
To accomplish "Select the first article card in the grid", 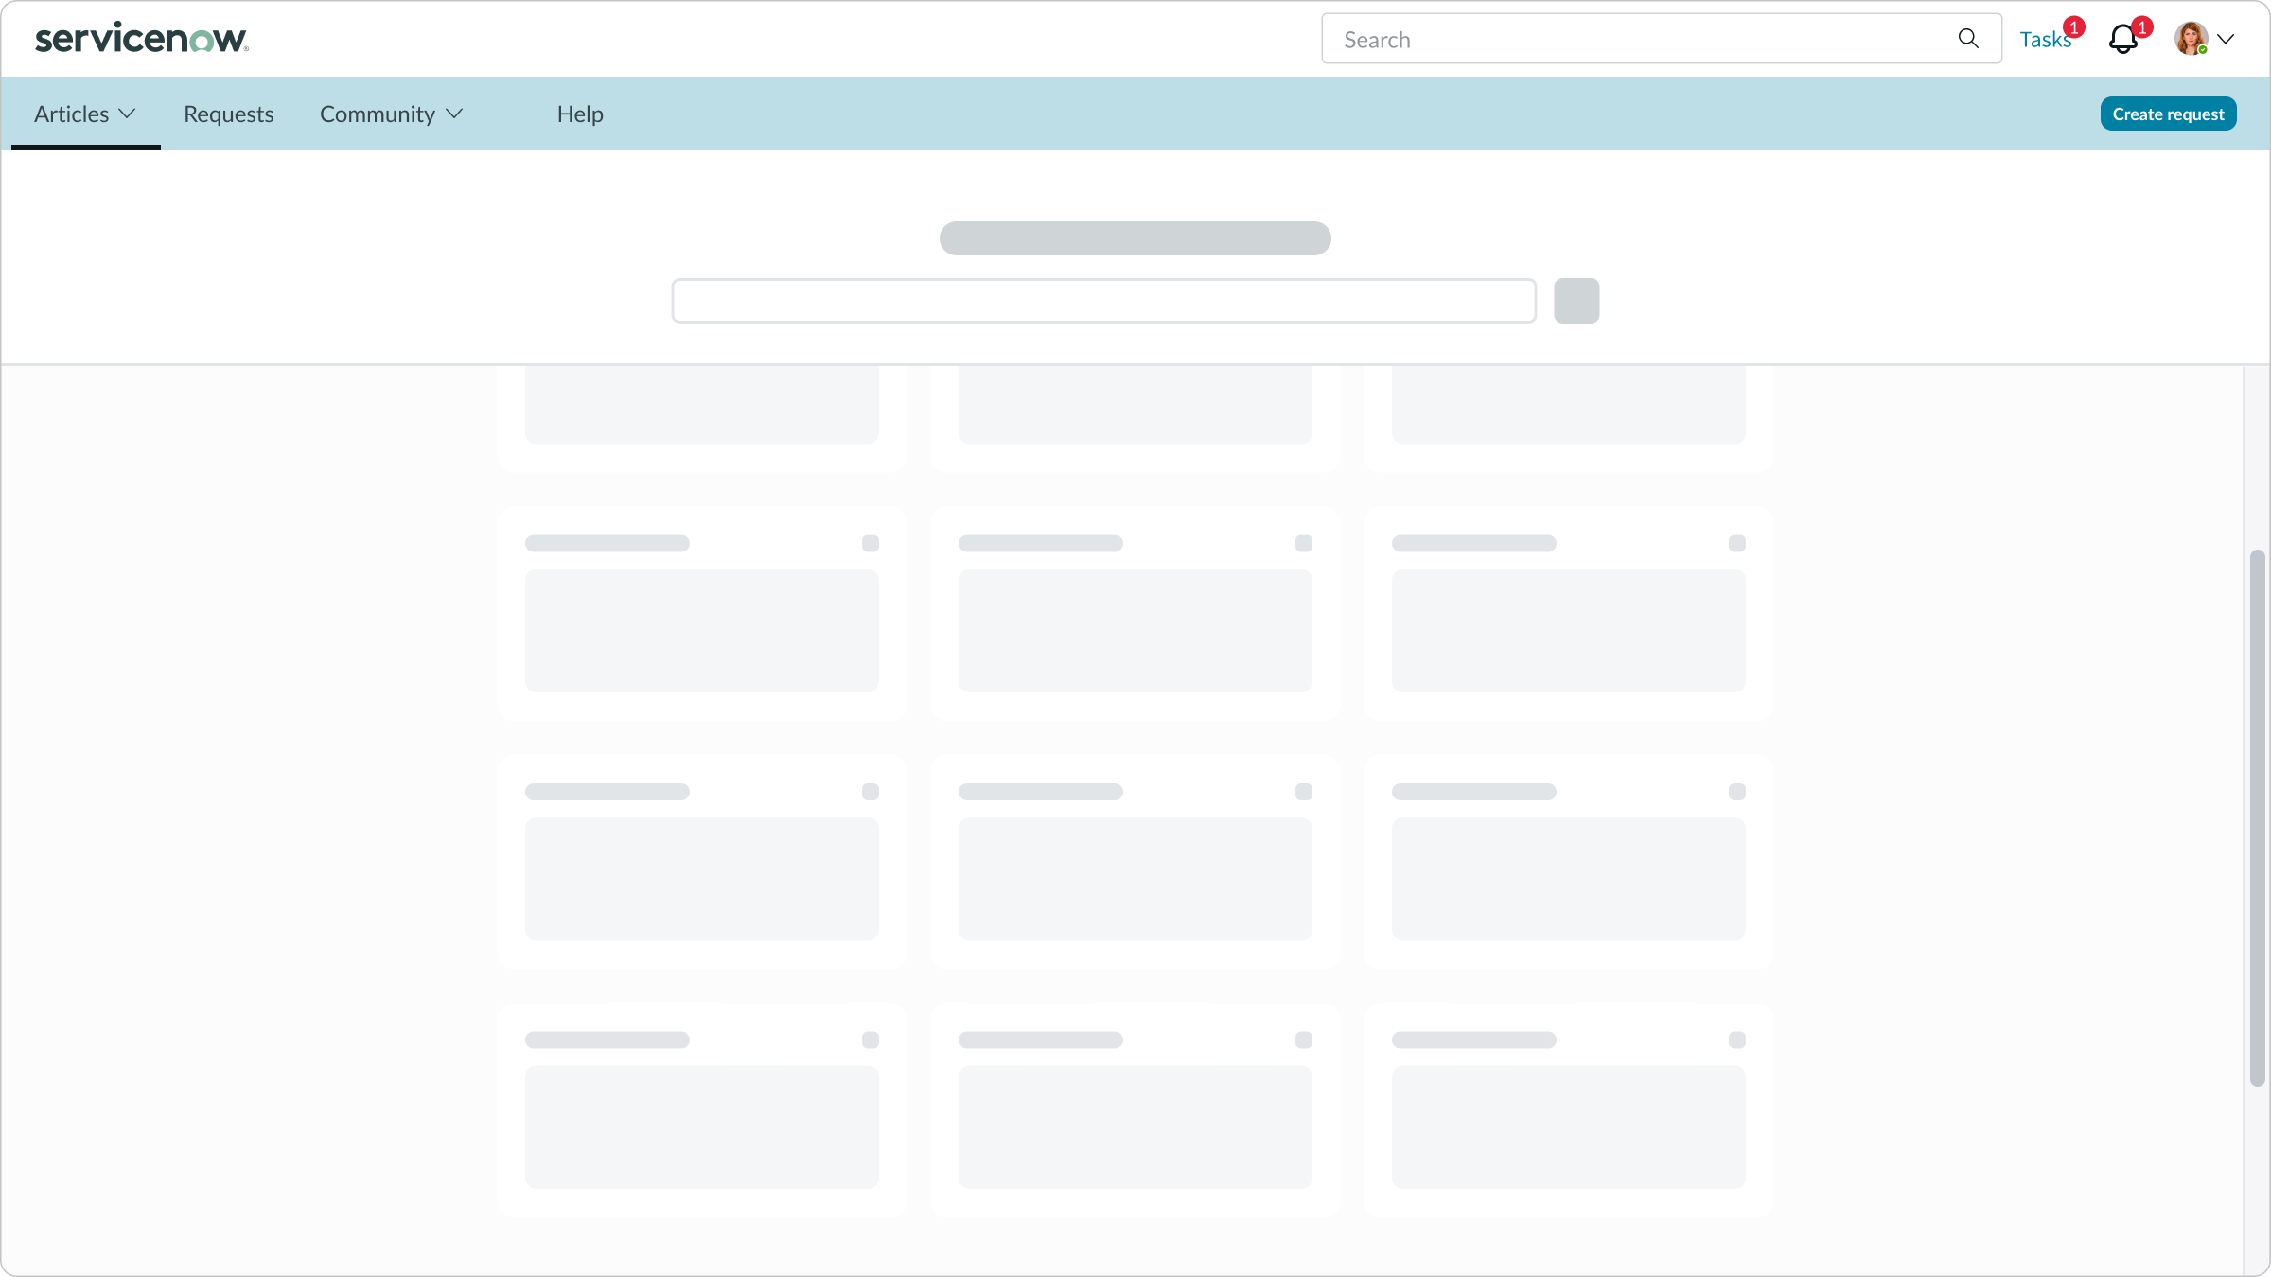I will [x=701, y=615].
